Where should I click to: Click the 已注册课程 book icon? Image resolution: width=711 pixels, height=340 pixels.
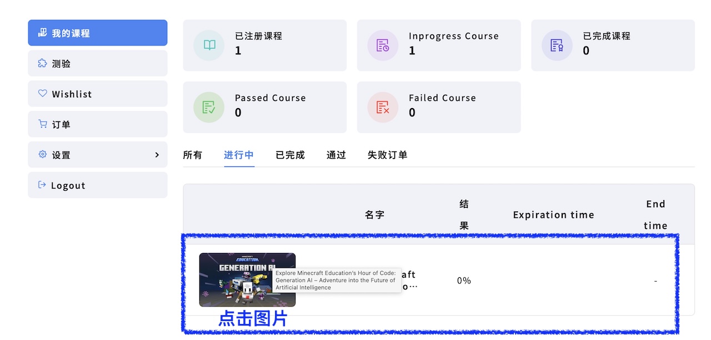point(209,45)
